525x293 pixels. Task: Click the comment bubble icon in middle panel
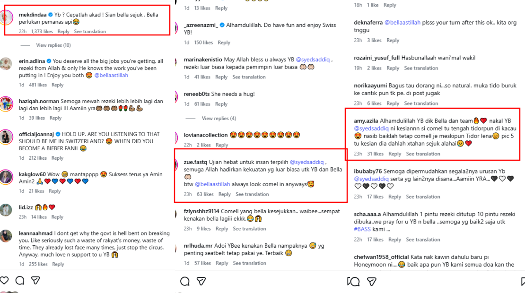tap(185, 281)
